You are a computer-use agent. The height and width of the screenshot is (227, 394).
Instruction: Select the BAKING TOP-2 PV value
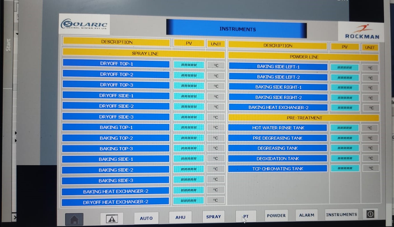pyautogui.click(x=189, y=138)
